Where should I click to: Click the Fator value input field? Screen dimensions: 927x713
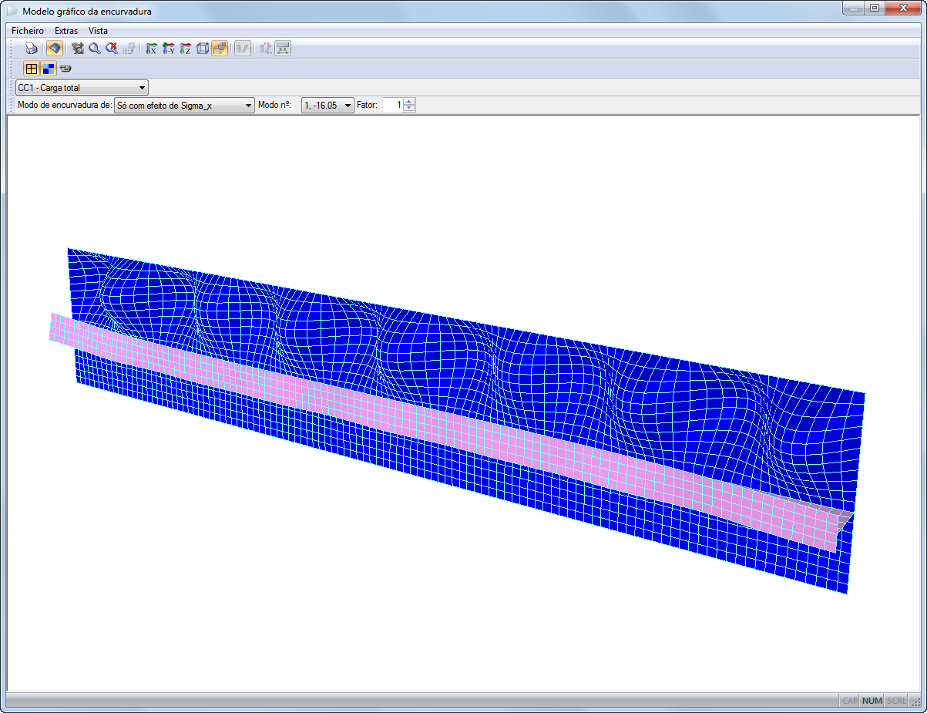[x=392, y=106]
